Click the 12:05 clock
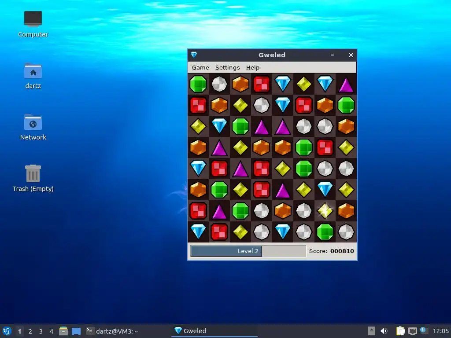The height and width of the screenshot is (338, 451). coord(440,331)
